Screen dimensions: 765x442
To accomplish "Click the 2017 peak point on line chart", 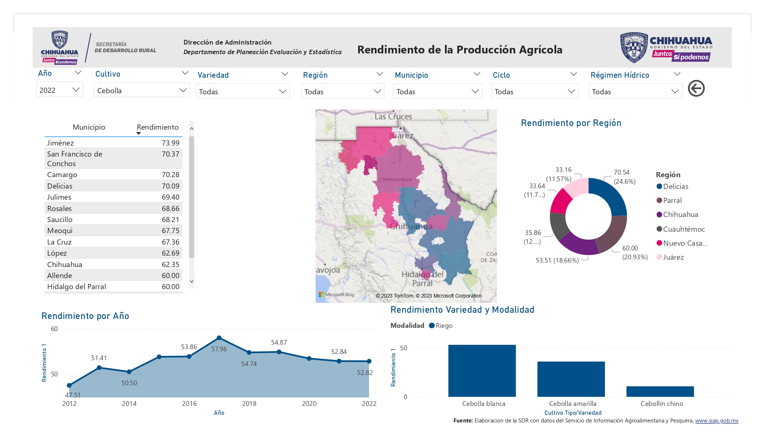I will pyautogui.click(x=219, y=338).
